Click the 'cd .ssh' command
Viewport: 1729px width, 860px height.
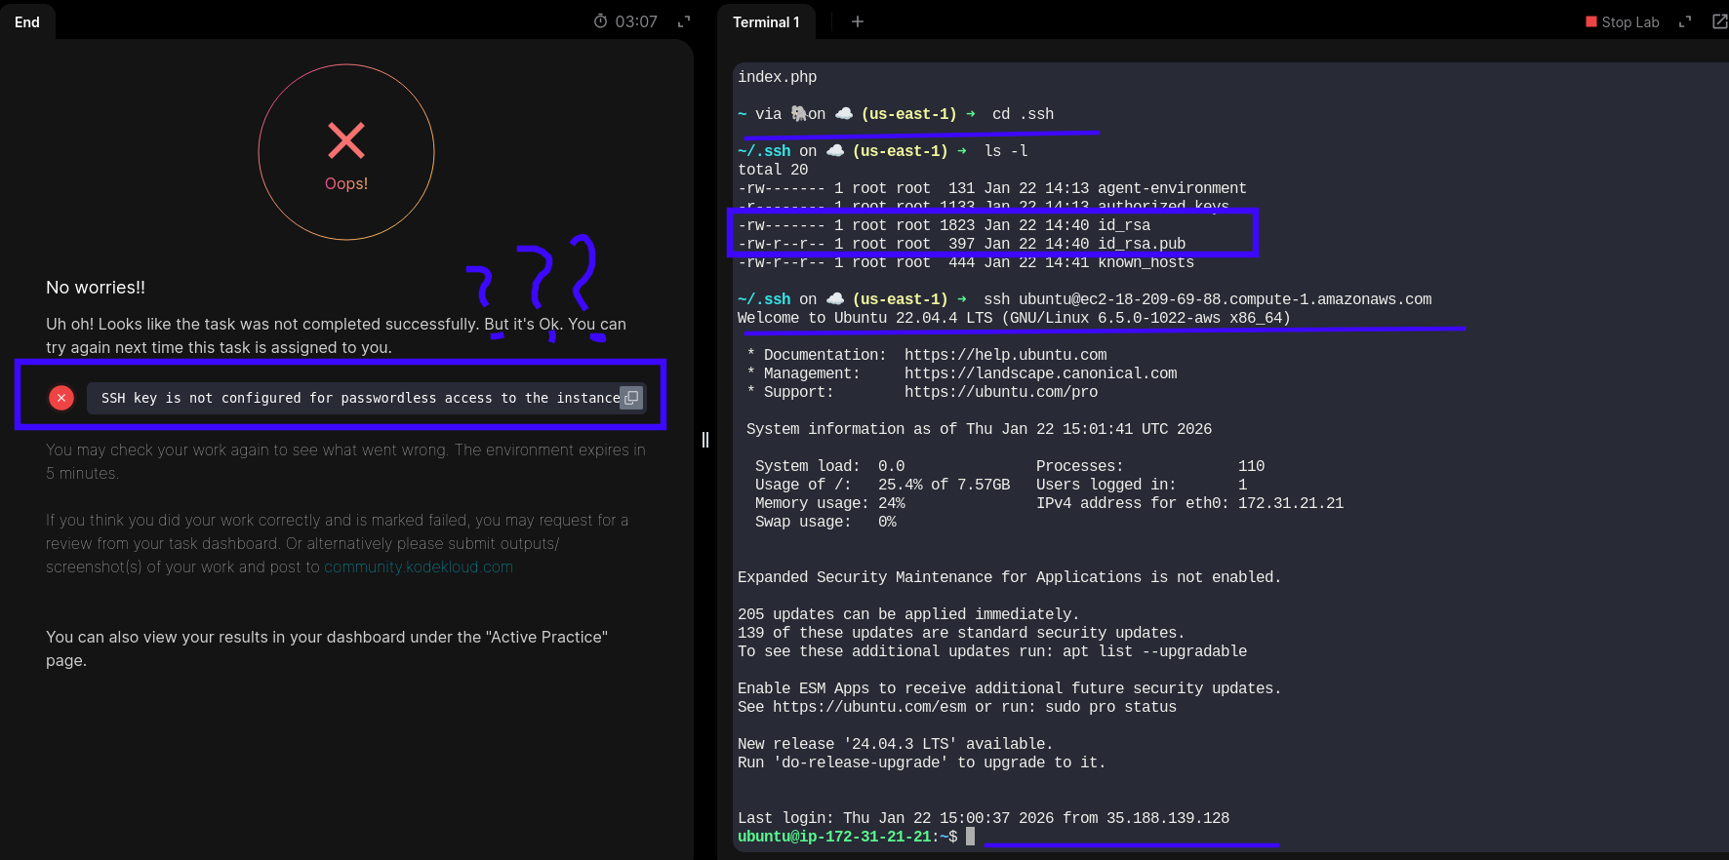1023,114
